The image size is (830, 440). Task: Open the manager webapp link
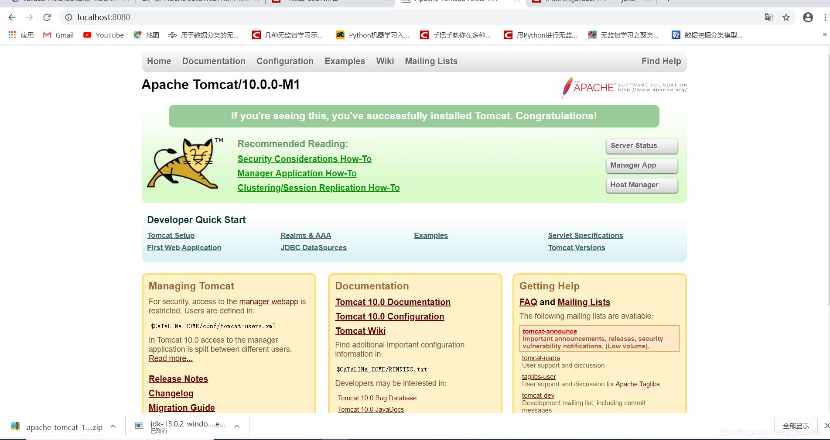269,302
